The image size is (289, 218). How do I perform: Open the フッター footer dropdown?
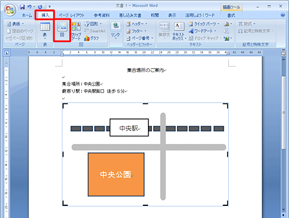[136, 31]
